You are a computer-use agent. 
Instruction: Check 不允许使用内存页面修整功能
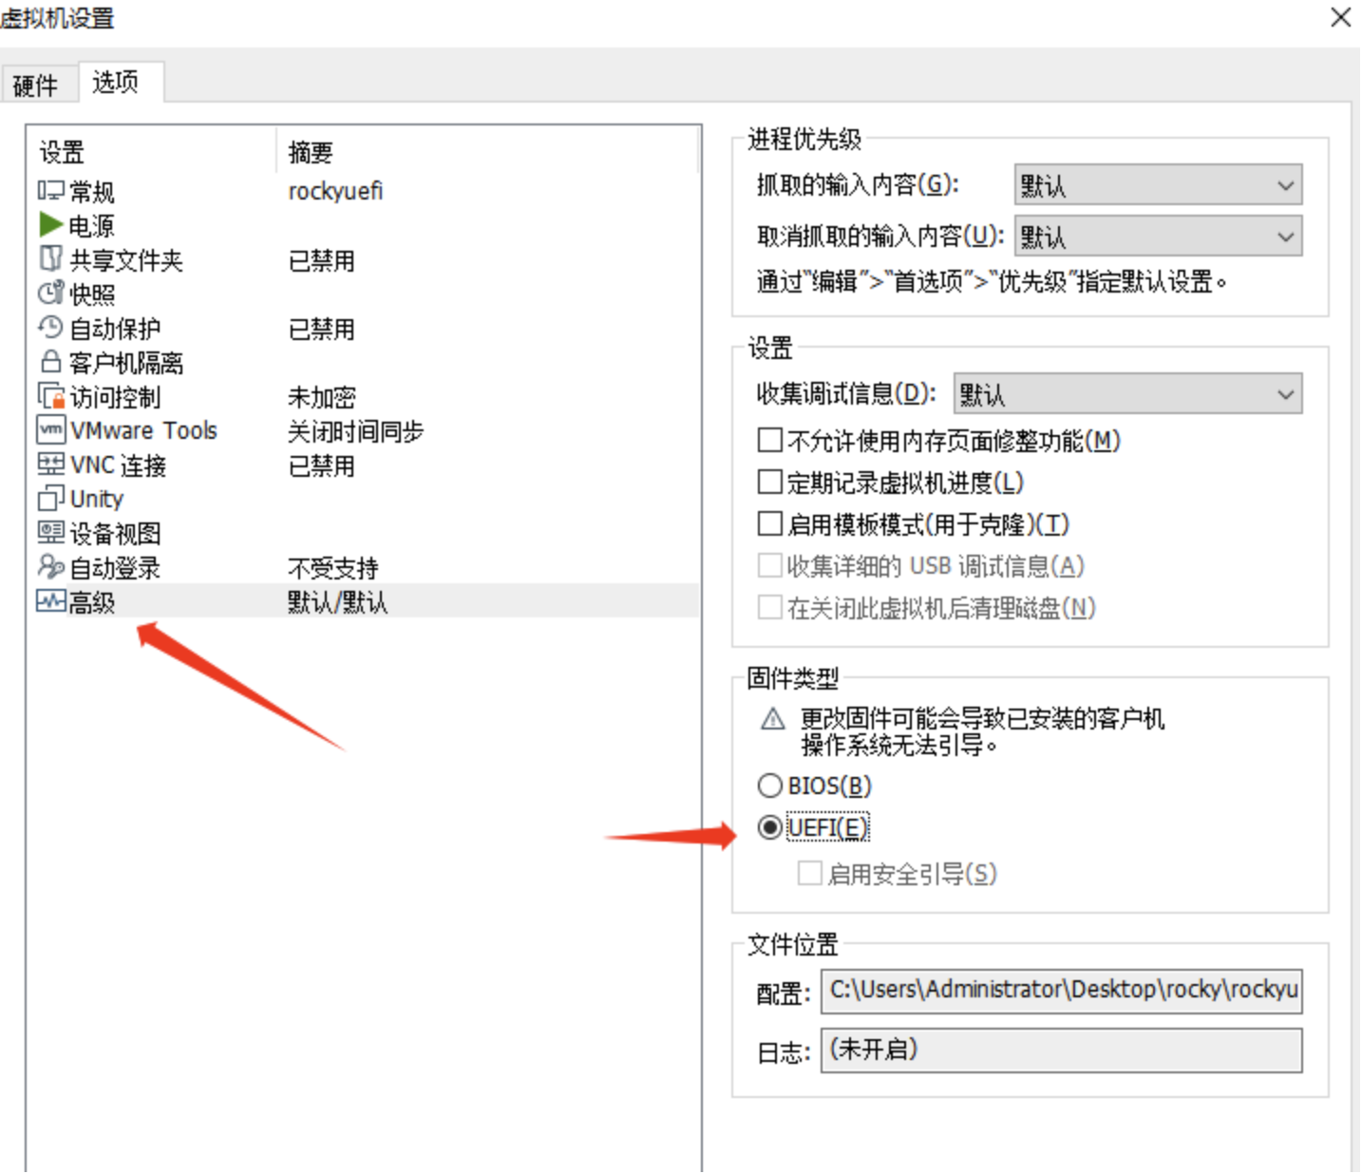770,441
